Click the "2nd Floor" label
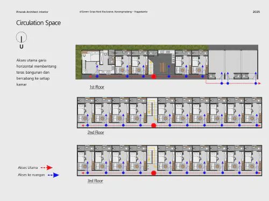Image resolution: width=269 pixels, height=201 pixels. 96,132
